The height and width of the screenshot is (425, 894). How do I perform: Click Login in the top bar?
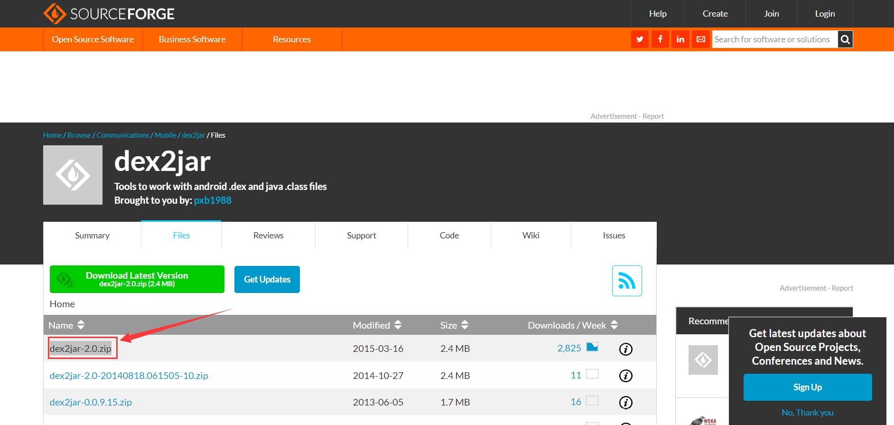pos(825,14)
